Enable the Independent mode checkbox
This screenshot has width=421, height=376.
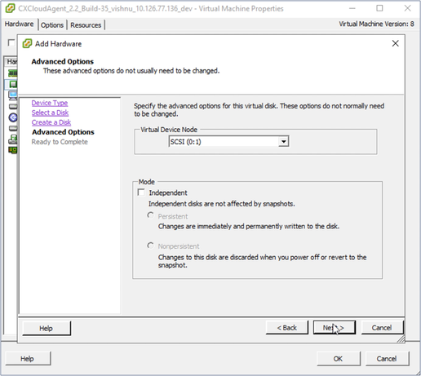click(x=141, y=192)
